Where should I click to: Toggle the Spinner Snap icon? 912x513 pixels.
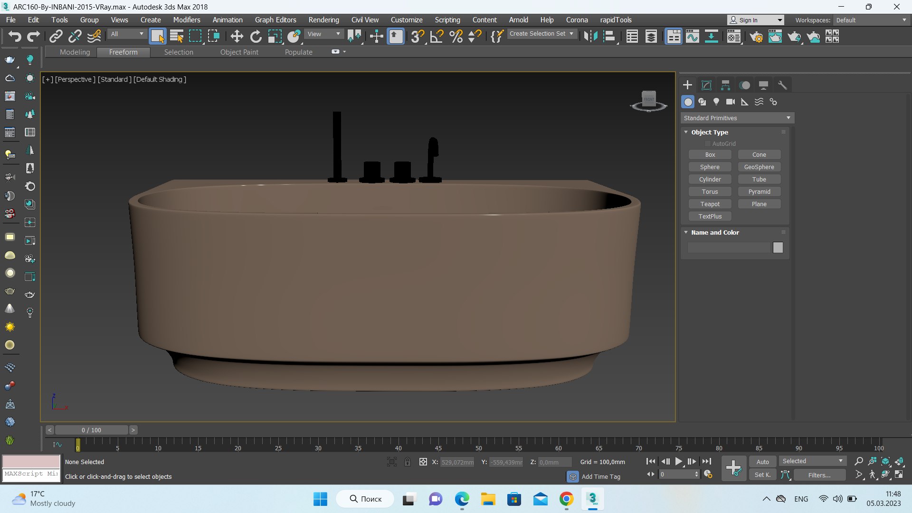tap(475, 36)
